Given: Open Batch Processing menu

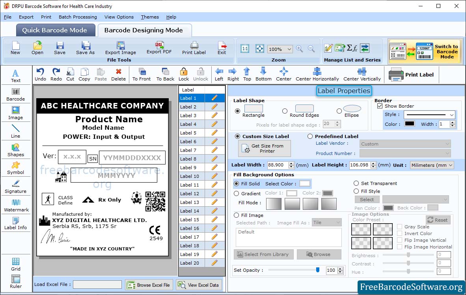Looking at the screenshot, I should click(78, 17).
